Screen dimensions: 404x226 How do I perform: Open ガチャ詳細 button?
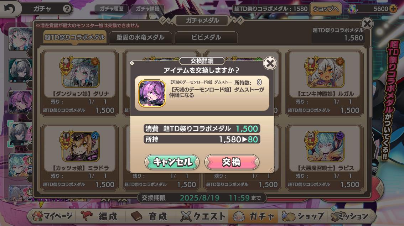point(147,9)
